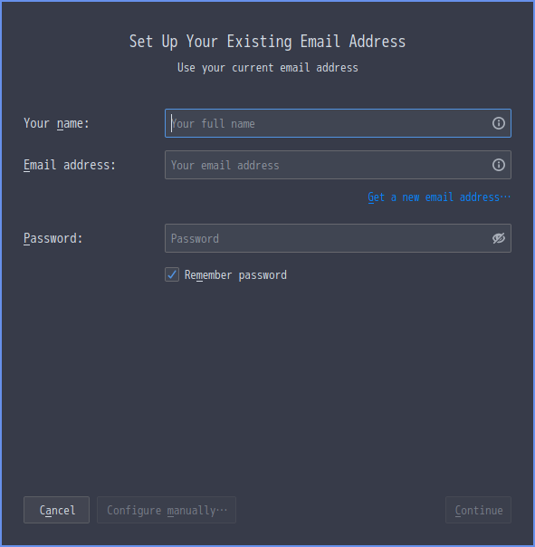Click the "Email address:" label

coord(70,165)
